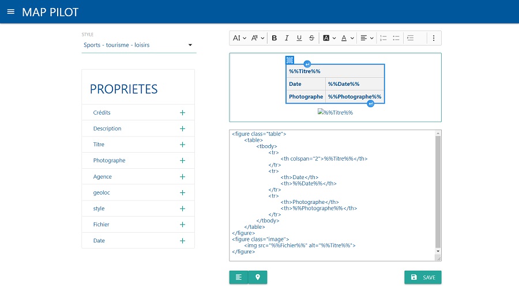Insert a numbered list
The width and height of the screenshot is (519, 288).
383,38
